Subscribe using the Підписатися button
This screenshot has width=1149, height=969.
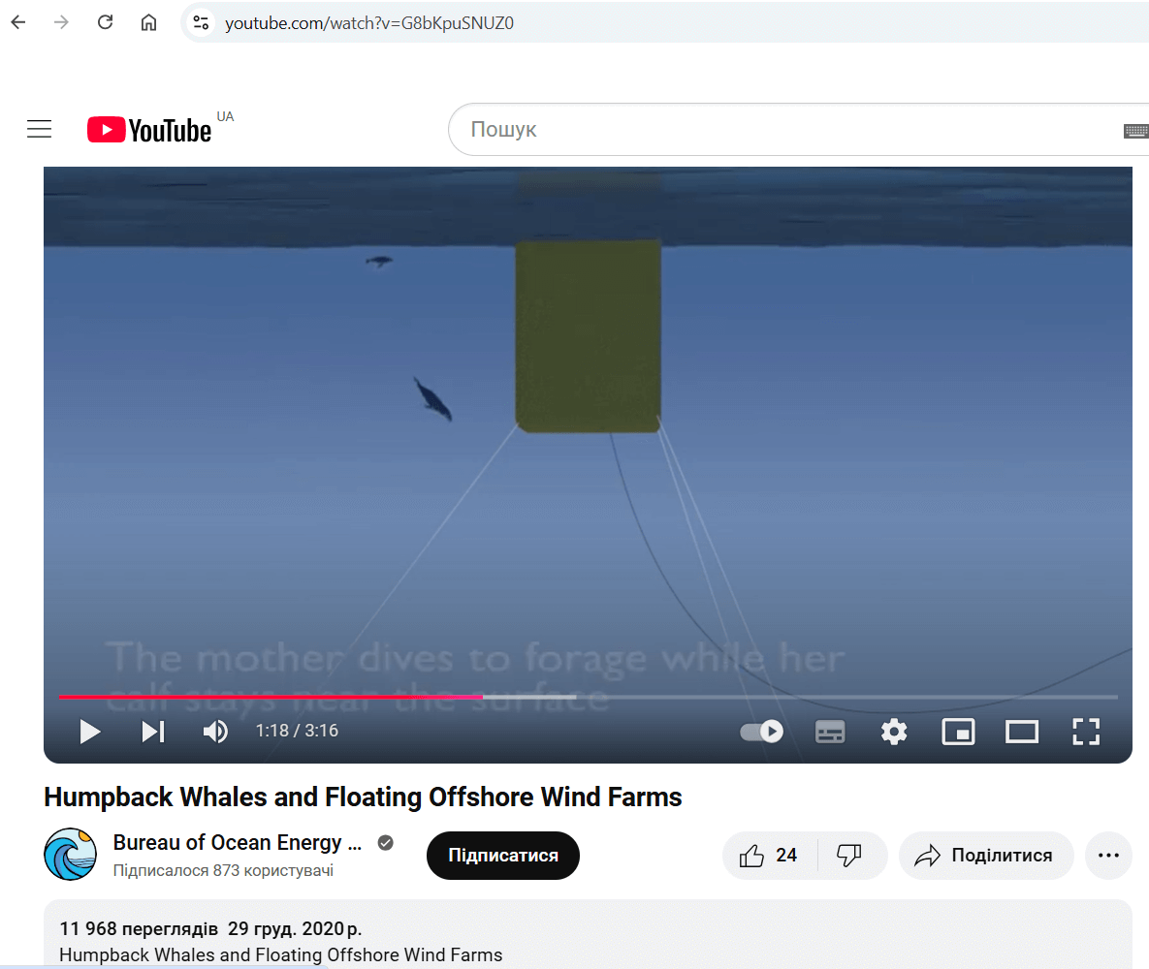pos(503,856)
